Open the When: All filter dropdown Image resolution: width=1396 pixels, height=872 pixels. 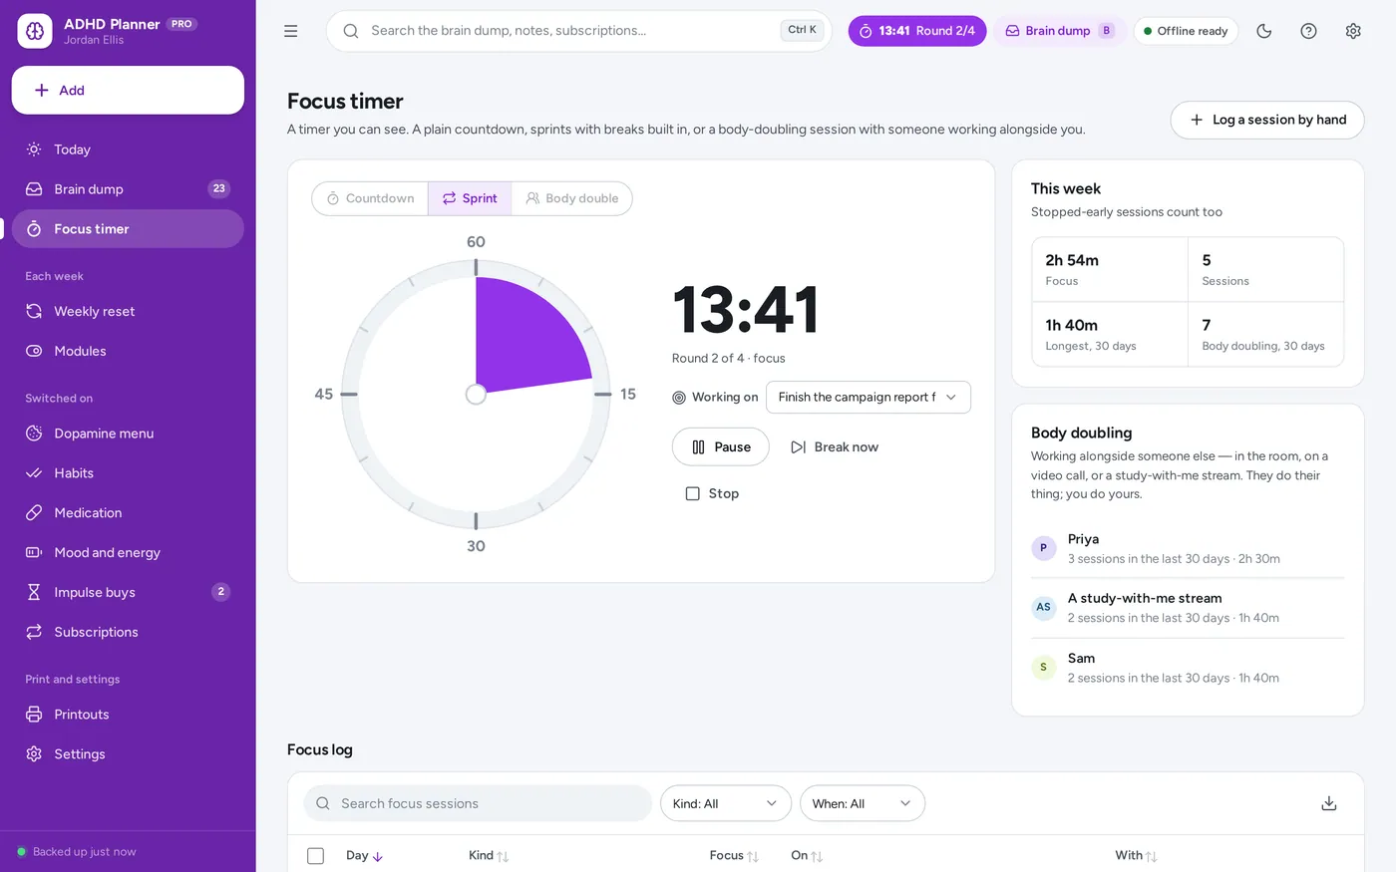tap(863, 803)
